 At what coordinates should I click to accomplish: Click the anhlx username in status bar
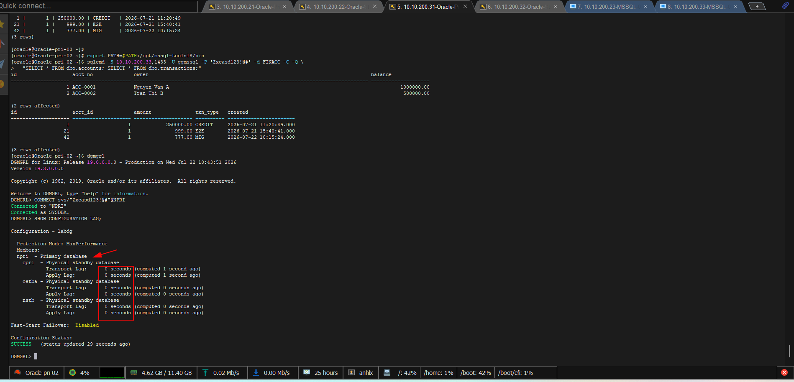point(366,373)
